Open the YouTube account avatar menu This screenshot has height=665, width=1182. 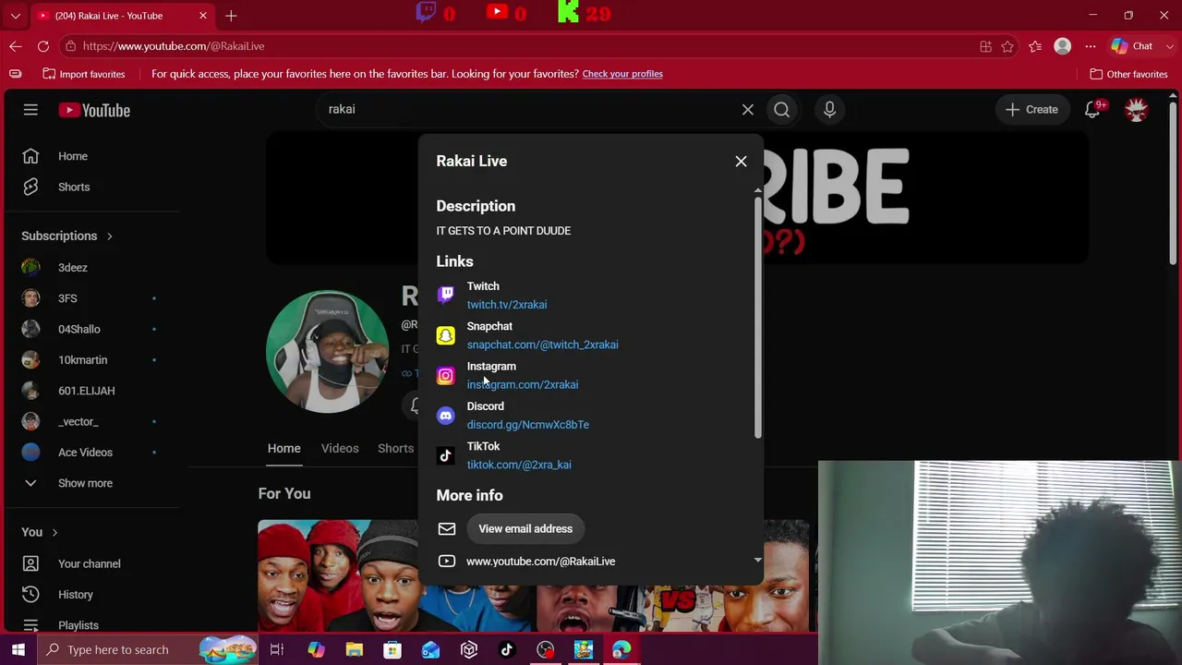point(1137,110)
